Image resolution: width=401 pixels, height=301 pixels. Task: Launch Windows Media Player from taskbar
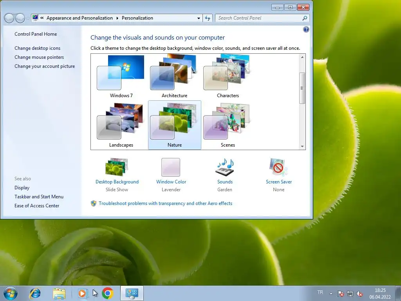[82, 293]
